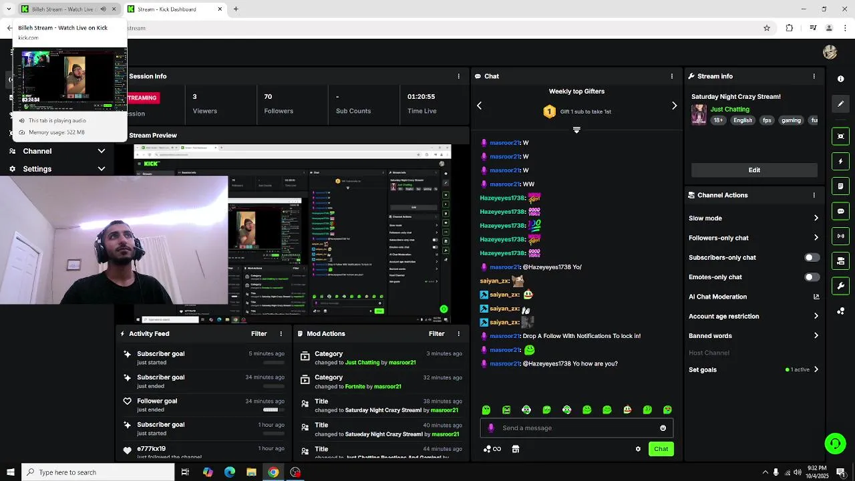Open the green headset support button

(835, 444)
